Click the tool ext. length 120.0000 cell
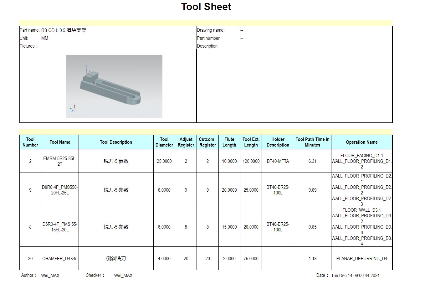 pyautogui.click(x=251, y=161)
